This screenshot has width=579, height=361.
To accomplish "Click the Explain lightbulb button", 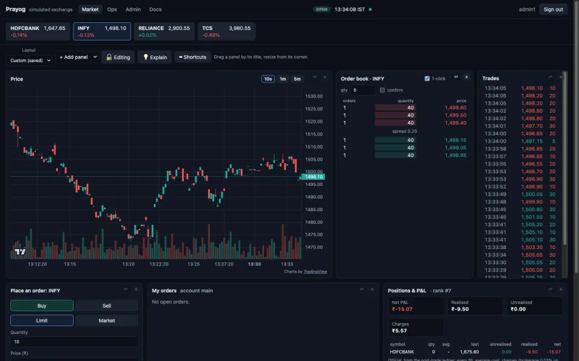I will point(155,57).
